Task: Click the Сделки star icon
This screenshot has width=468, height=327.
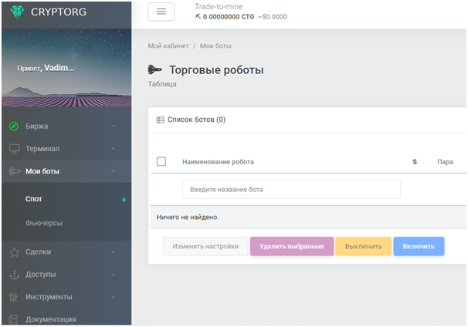Action: click(14, 251)
